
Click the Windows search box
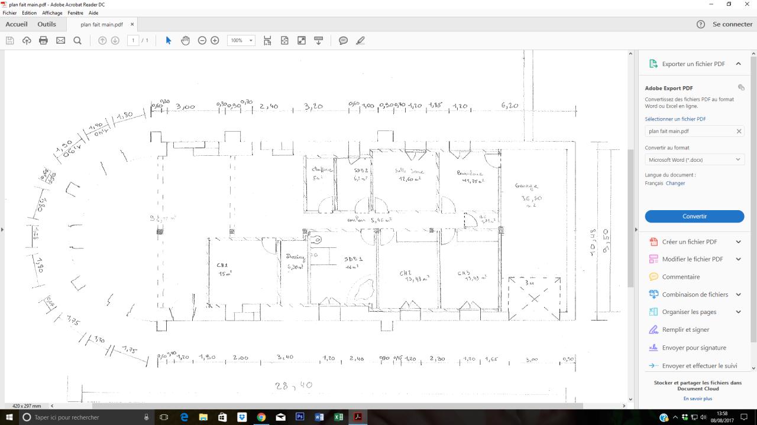tap(88, 417)
